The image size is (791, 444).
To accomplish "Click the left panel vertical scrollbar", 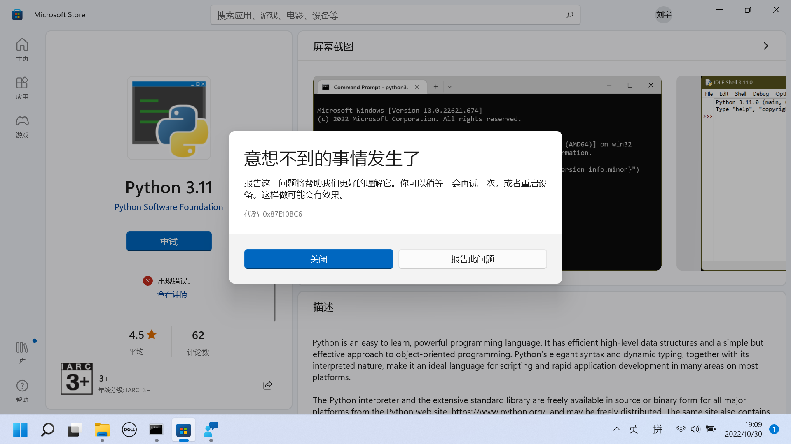I will point(275,303).
